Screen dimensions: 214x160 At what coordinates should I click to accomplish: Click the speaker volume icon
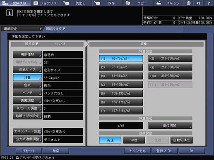pyautogui.click(x=198, y=3)
